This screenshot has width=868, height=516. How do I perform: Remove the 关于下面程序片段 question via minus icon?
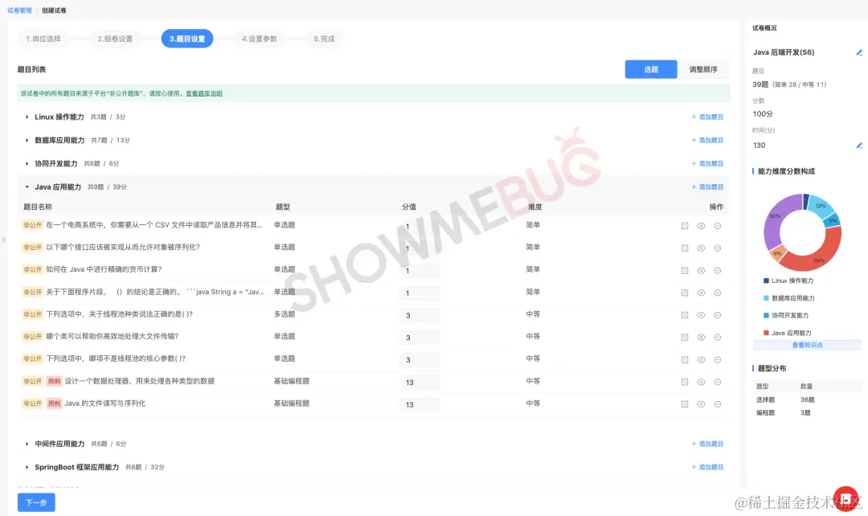718,293
